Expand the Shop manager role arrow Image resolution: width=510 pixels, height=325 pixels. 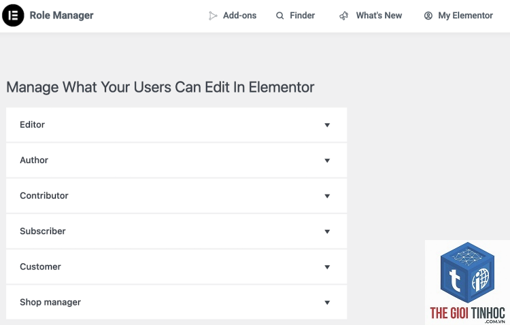click(x=327, y=303)
